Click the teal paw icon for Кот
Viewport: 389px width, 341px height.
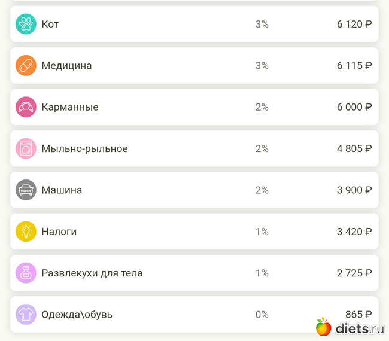26,25
